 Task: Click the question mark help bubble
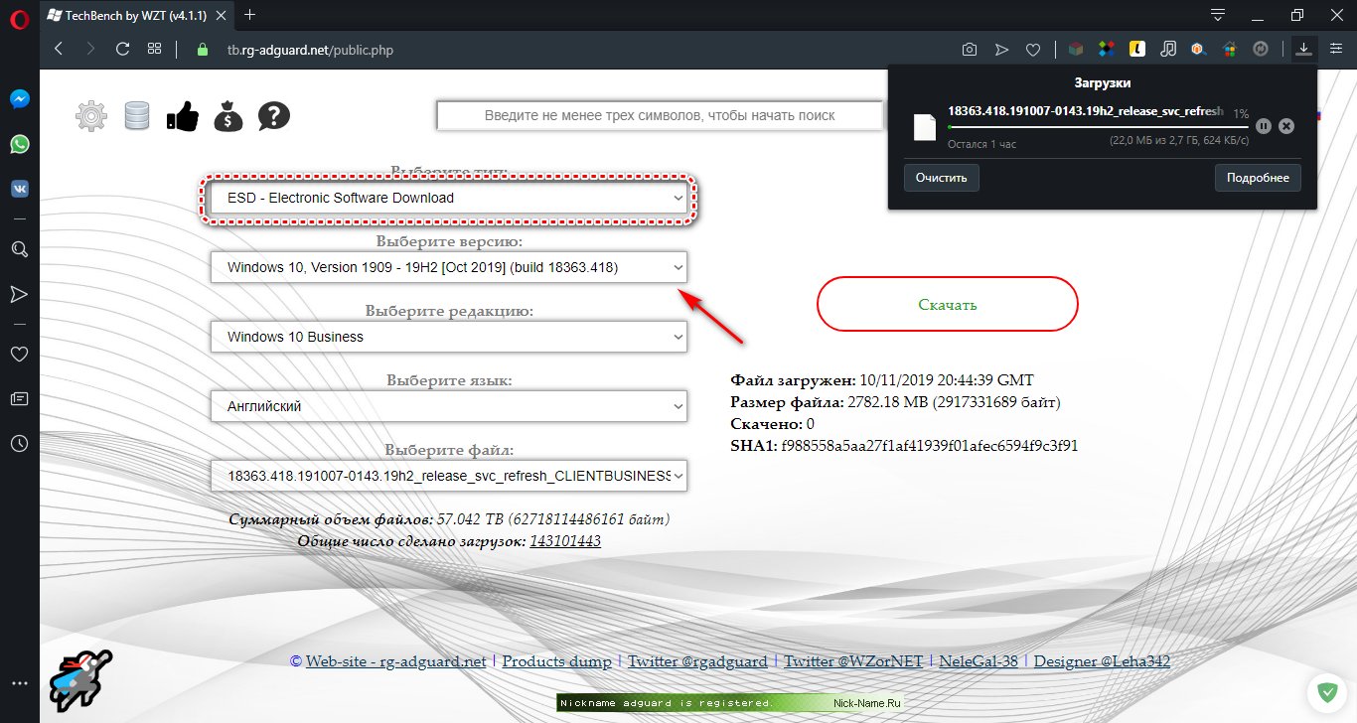coord(274,116)
